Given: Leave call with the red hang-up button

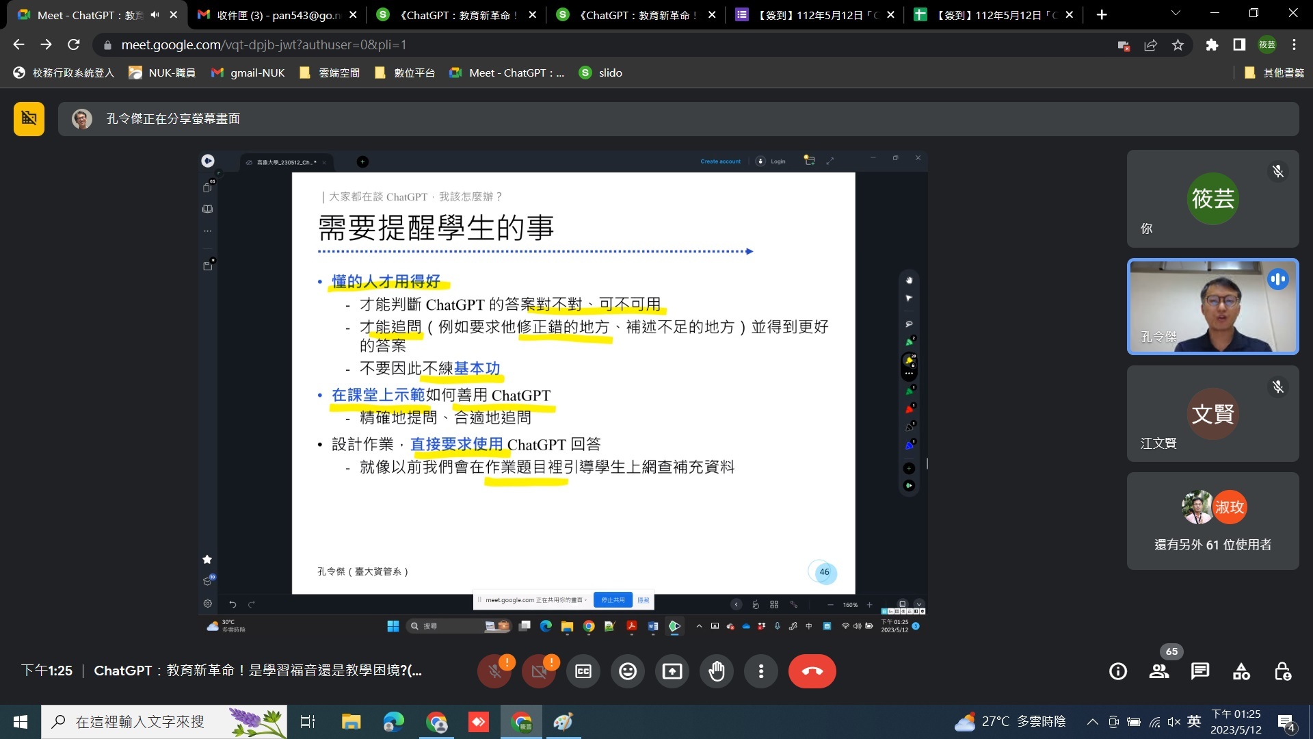Looking at the screenshot, I should click(812, 671).
